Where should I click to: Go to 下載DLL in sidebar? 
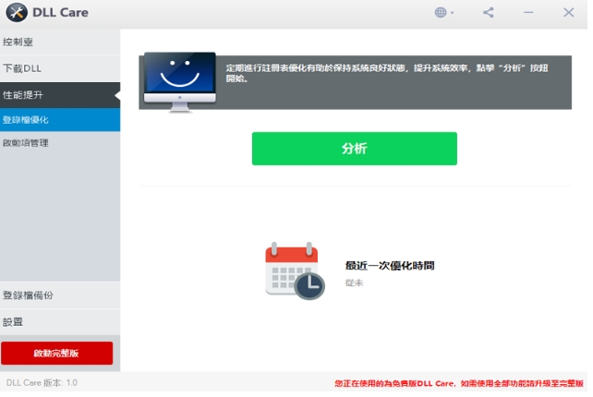60,68
